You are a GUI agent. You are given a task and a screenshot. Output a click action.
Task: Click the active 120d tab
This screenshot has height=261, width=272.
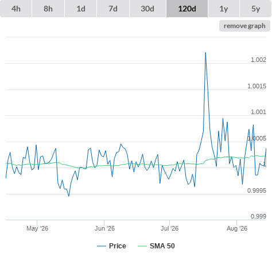(187, 9)
